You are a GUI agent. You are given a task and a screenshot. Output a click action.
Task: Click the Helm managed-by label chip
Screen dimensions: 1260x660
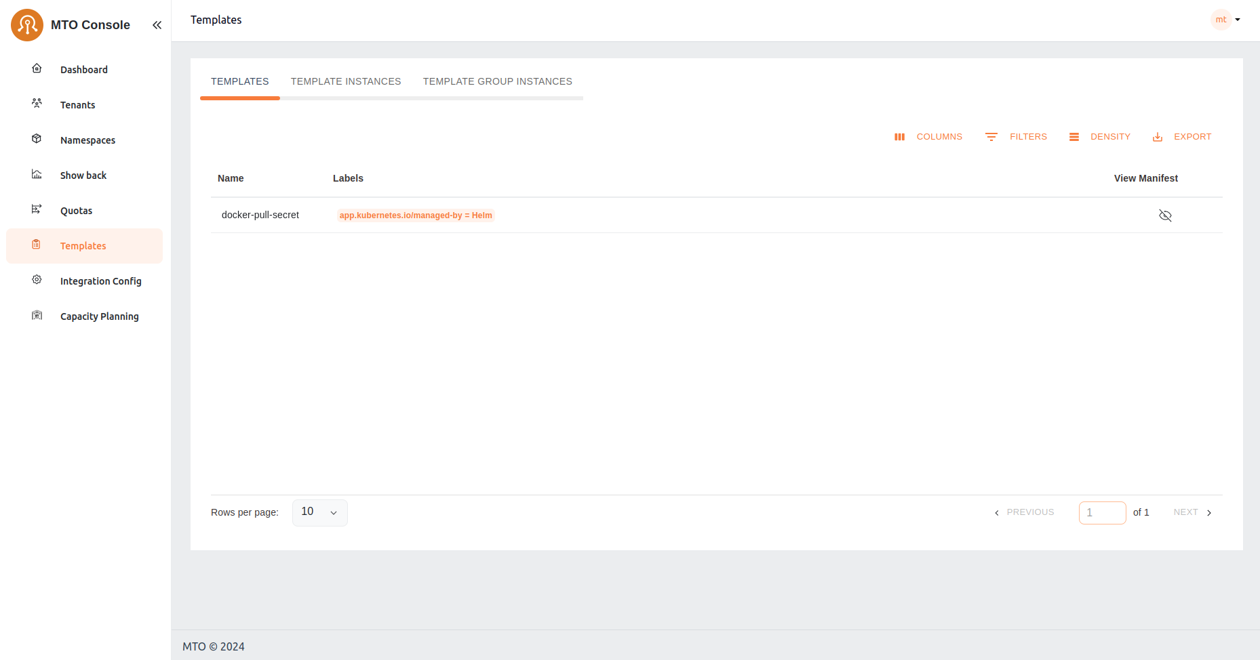416,215
